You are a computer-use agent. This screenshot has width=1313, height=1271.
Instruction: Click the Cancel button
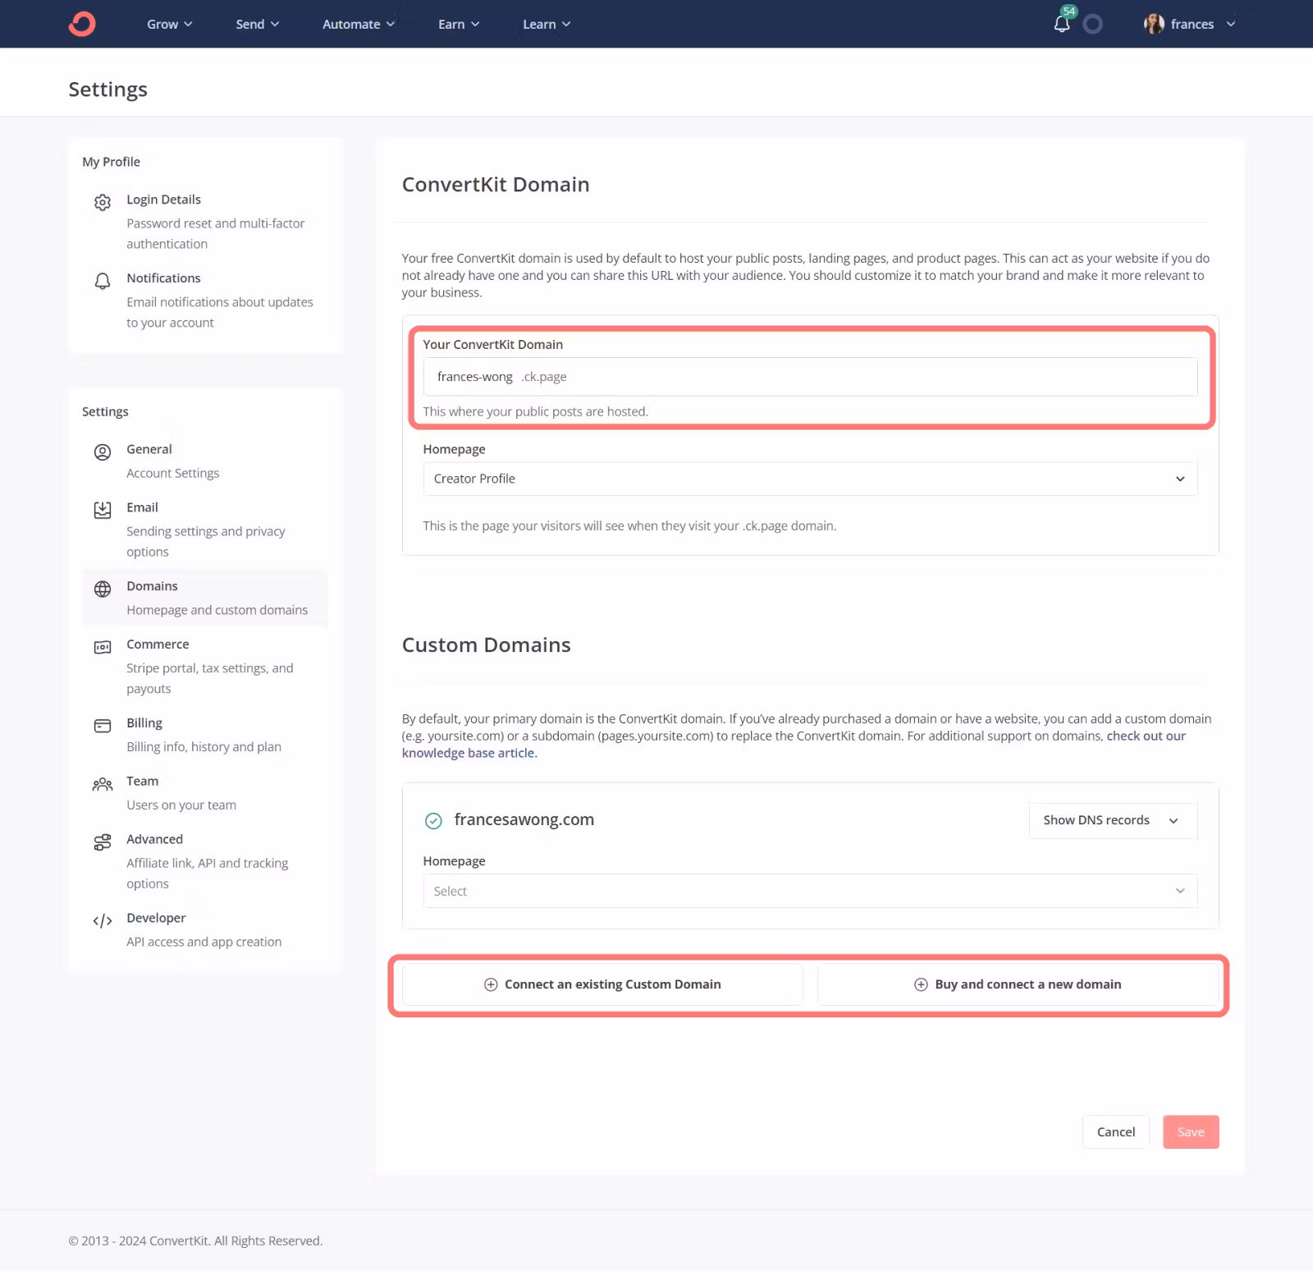[1116, 1132]
